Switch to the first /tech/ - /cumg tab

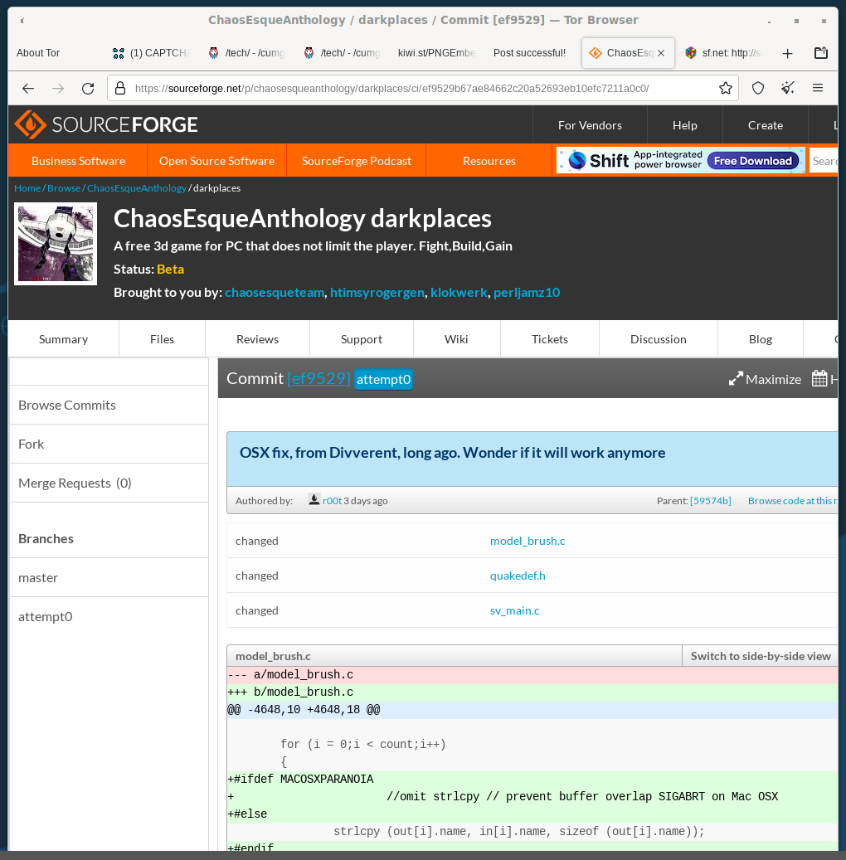[x=247, y=53]
